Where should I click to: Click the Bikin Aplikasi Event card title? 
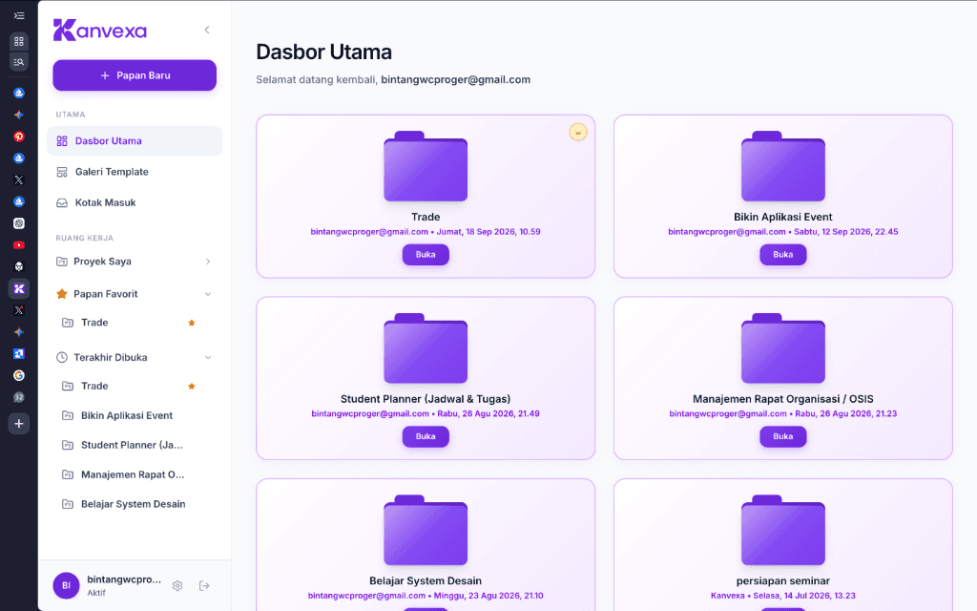(x=783, y=217)
